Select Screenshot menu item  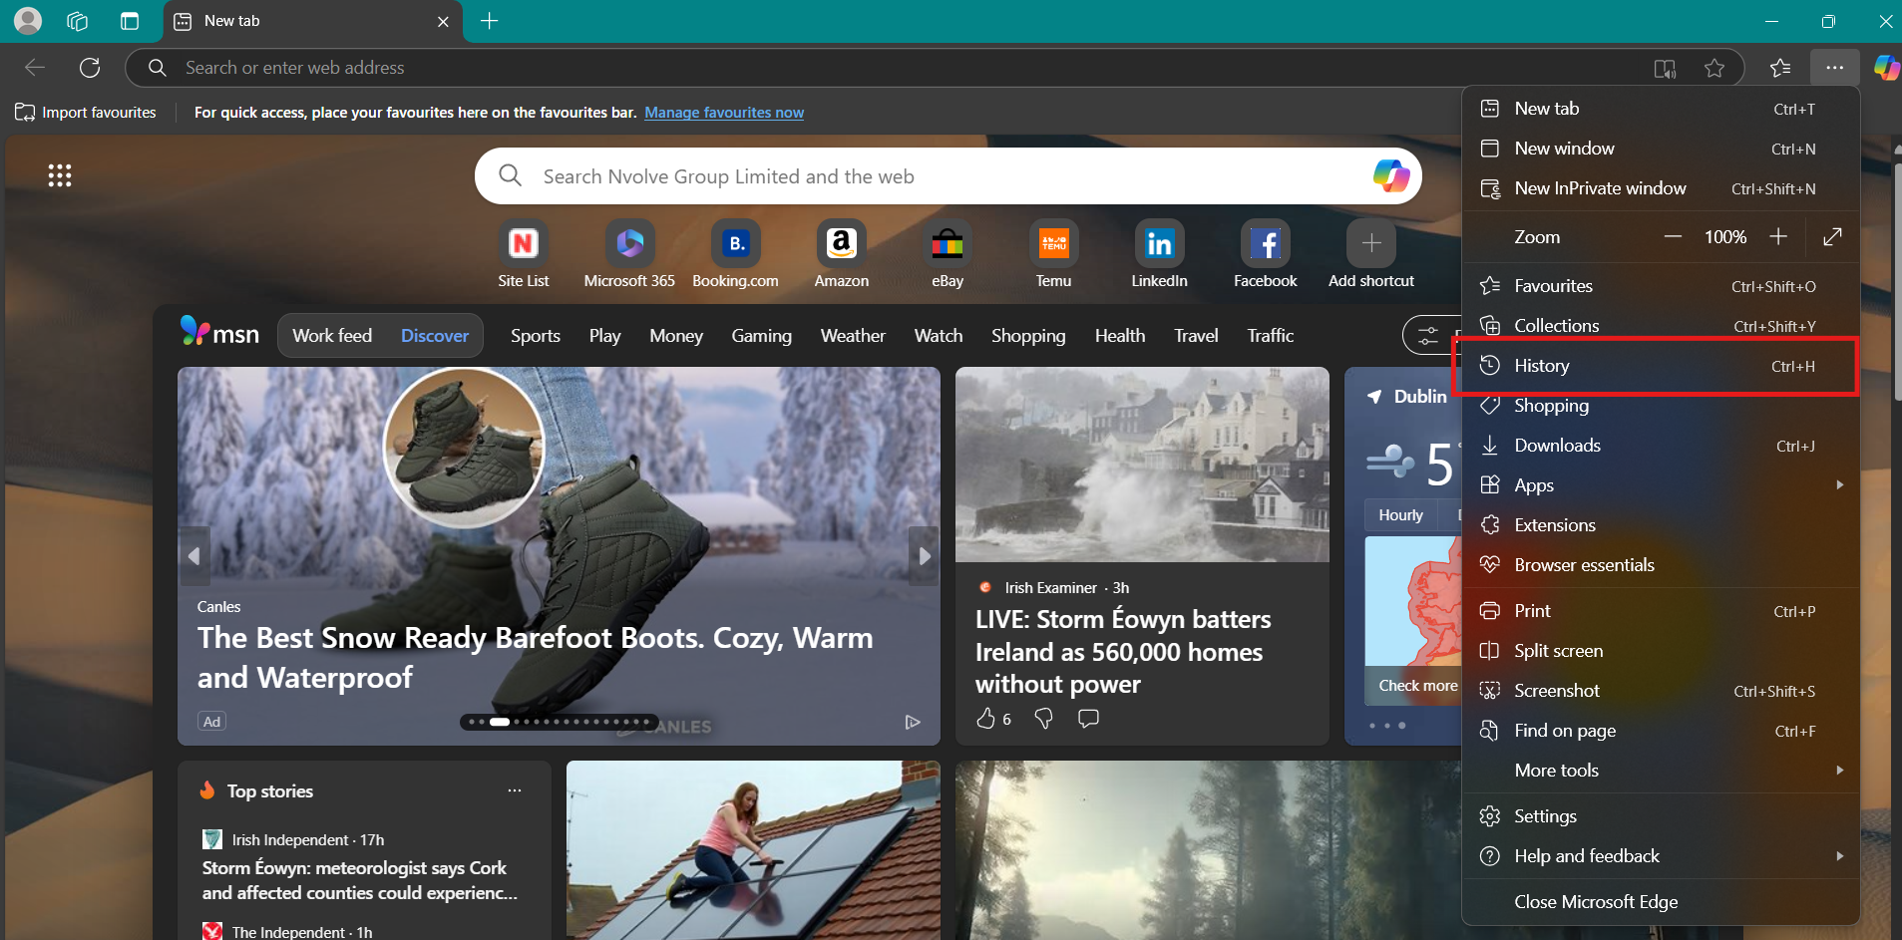click(x=1661, y=691)
